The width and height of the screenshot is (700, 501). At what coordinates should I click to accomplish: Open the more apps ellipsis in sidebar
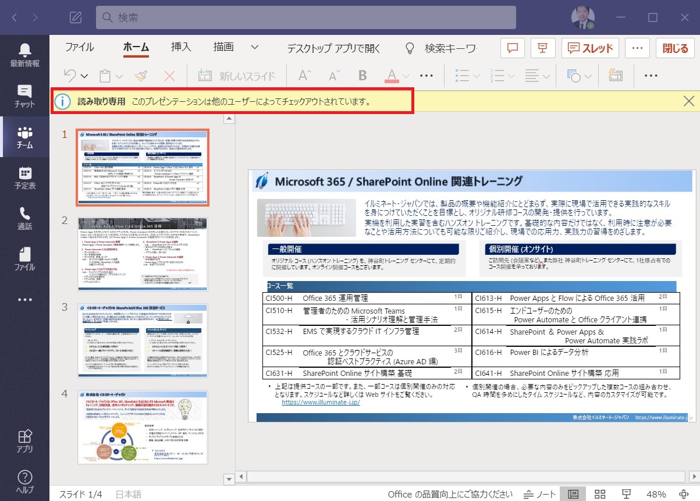(24, 300)
